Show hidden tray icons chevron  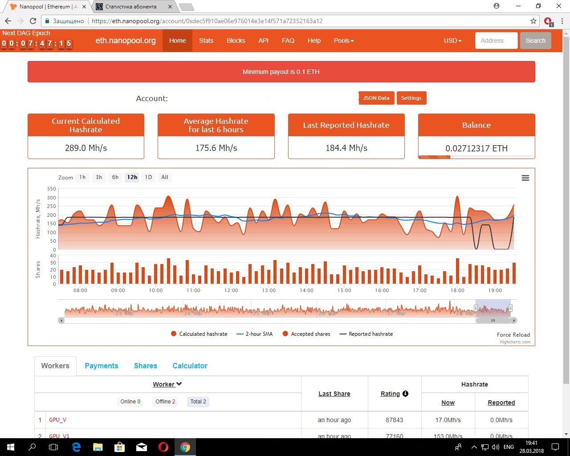474,447
